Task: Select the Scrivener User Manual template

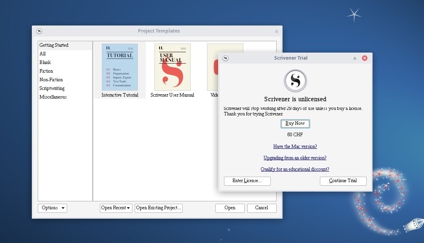Action: (x=172, y=67)
